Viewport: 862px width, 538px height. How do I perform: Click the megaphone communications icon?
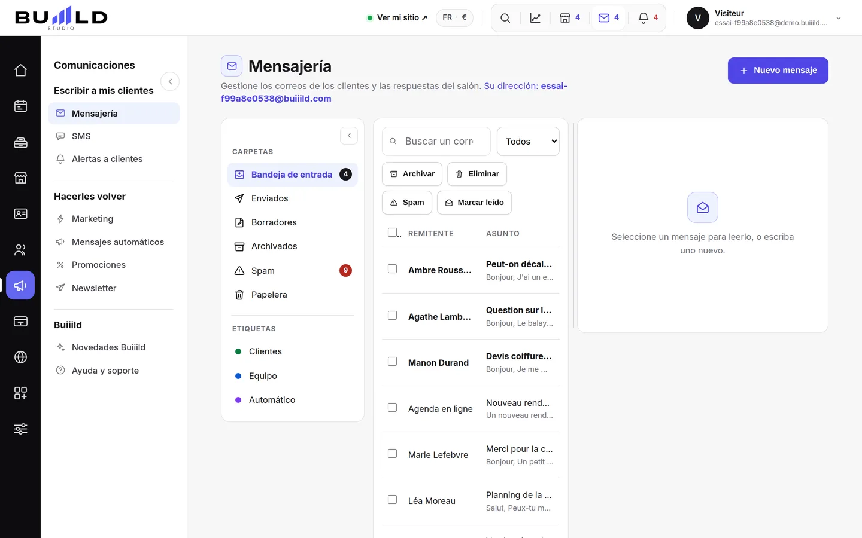20,286
